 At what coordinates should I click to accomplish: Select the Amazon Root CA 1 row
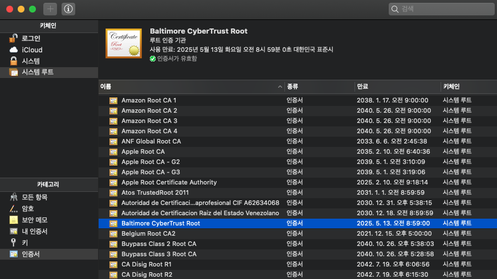click(x=298, y=100)
